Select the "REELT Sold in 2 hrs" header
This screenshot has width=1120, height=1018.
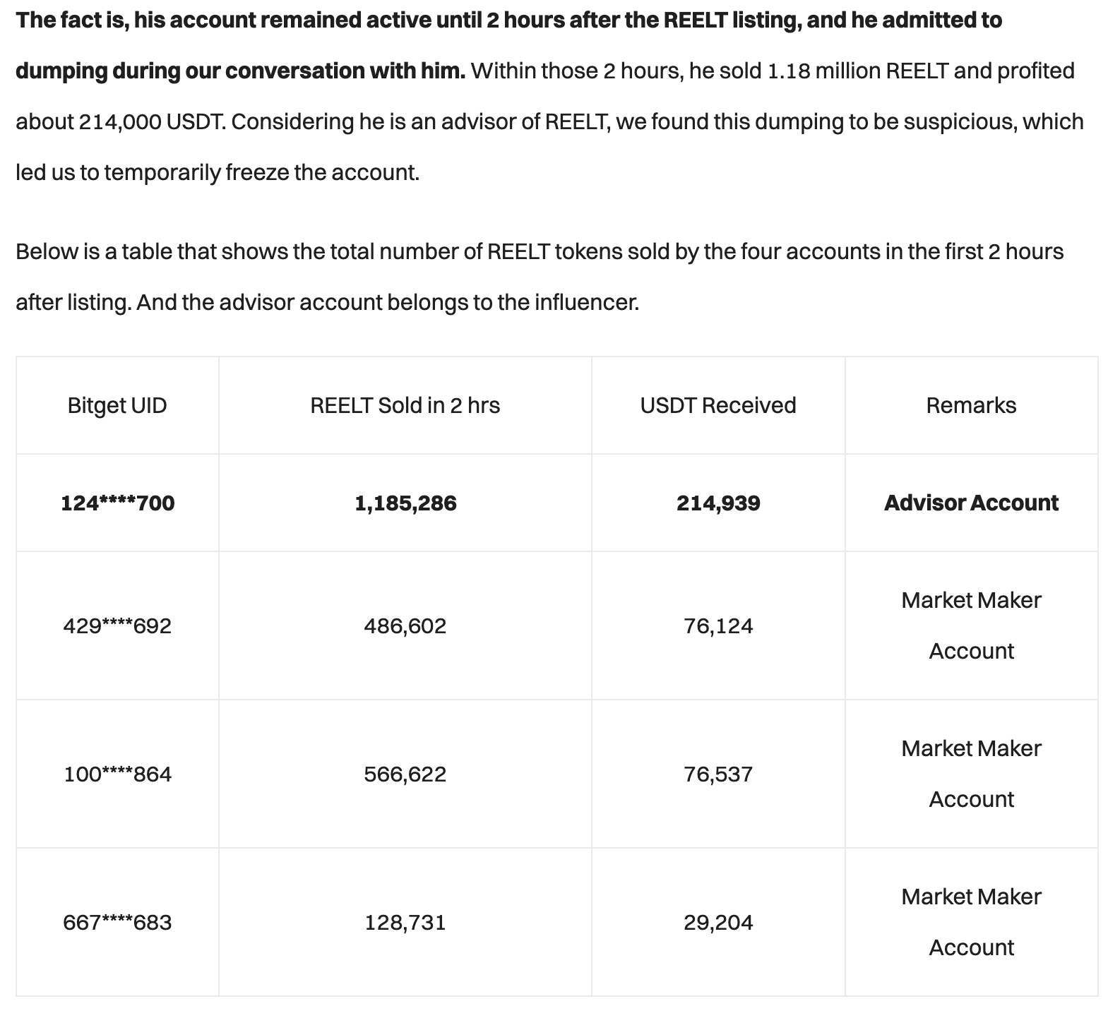405,405
